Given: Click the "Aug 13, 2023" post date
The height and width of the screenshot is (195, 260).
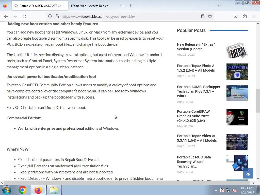Looking at the screenshot, I should [x=186, y=55].
